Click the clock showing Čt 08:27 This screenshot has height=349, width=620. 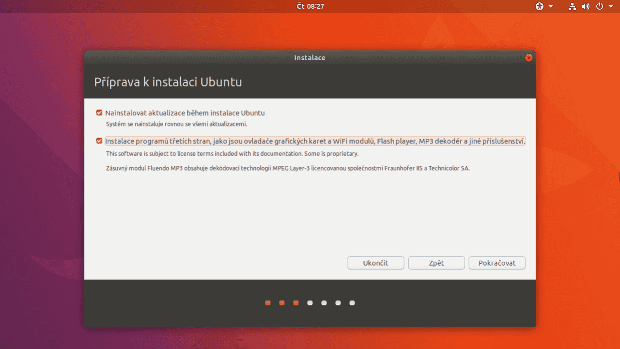tap(310, 6)
